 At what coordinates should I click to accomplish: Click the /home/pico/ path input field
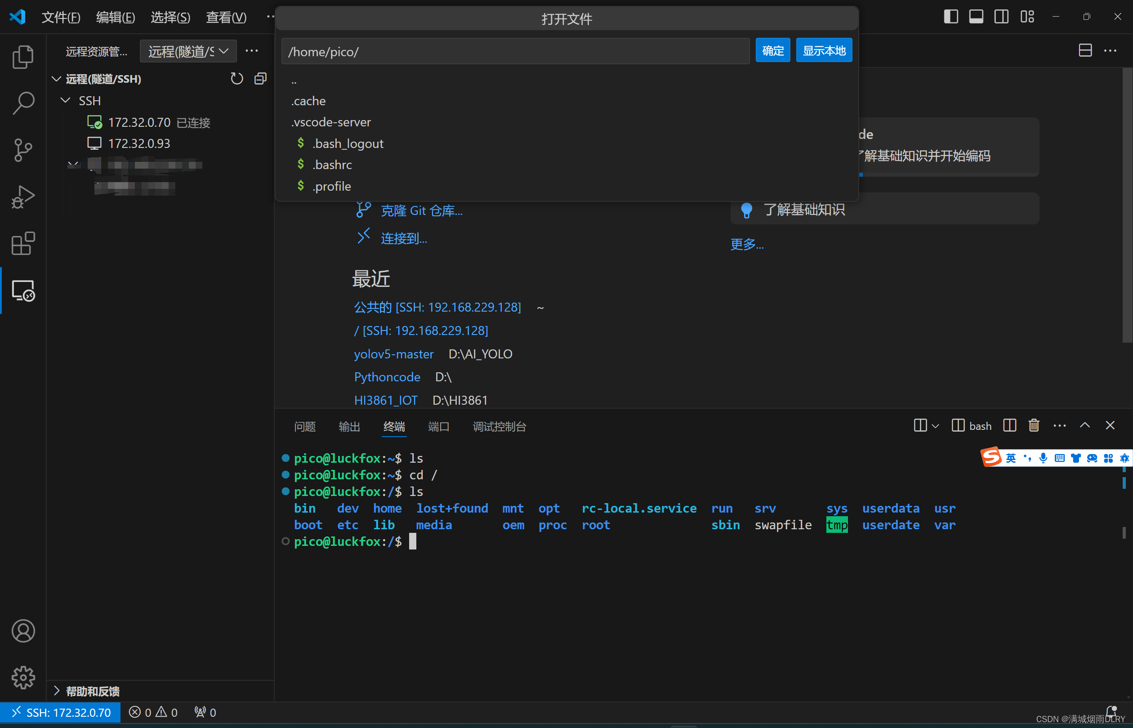click(515, 52)
